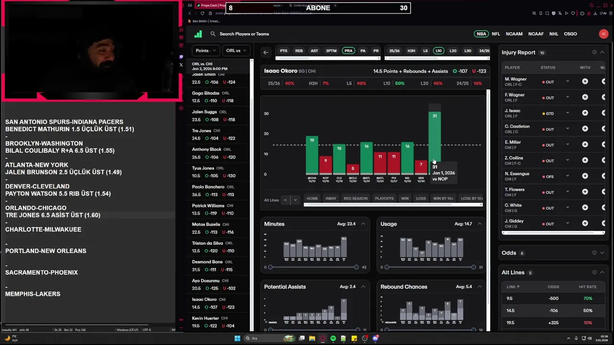The width and height of the screenshot is (614, 345).
Task: Raise the alt line with up arrow
Action: (285, 200)
